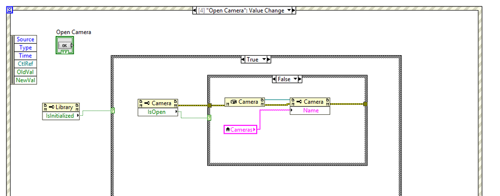
Task: Click outer case selector question mark terminal
Action: click(x=113, y=111)
